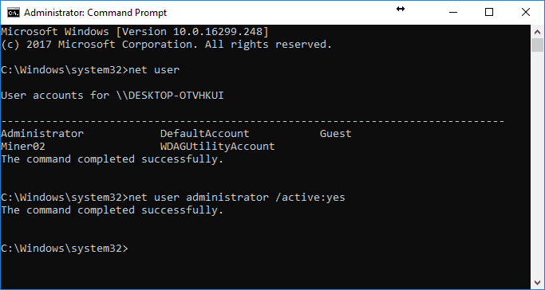Click the horizontal resize cursor in title bar
Viewport: 545px width, 290px height.
click(x=401, y=9)
